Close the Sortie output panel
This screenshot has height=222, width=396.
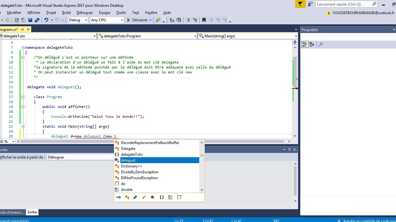[295, 150]
